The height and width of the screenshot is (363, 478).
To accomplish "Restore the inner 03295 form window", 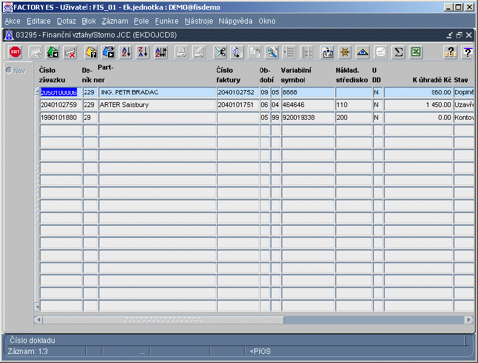I will click(x=459, y=35).
